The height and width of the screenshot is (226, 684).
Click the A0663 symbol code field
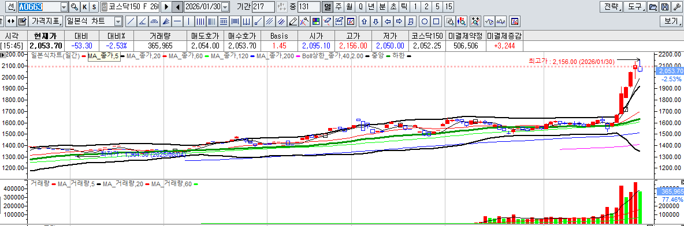[x=39, y=7]
